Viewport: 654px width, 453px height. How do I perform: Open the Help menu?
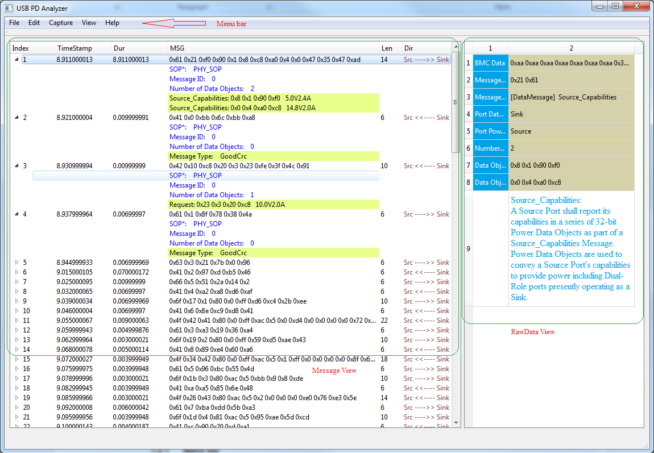(x=112, y=23)
